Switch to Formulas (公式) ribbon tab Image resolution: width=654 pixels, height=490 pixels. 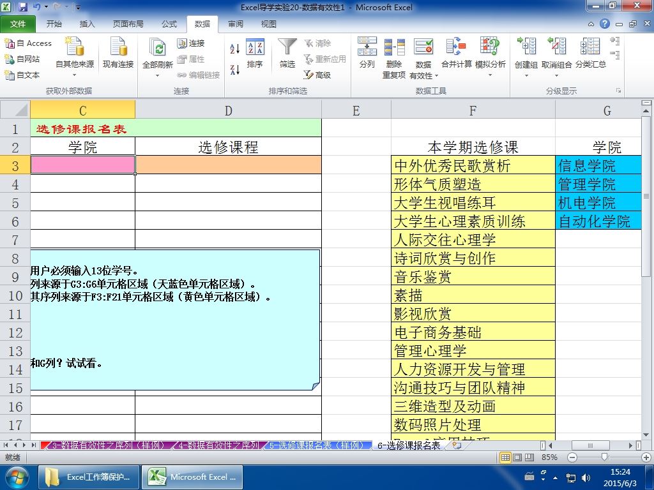coord(169,24)
